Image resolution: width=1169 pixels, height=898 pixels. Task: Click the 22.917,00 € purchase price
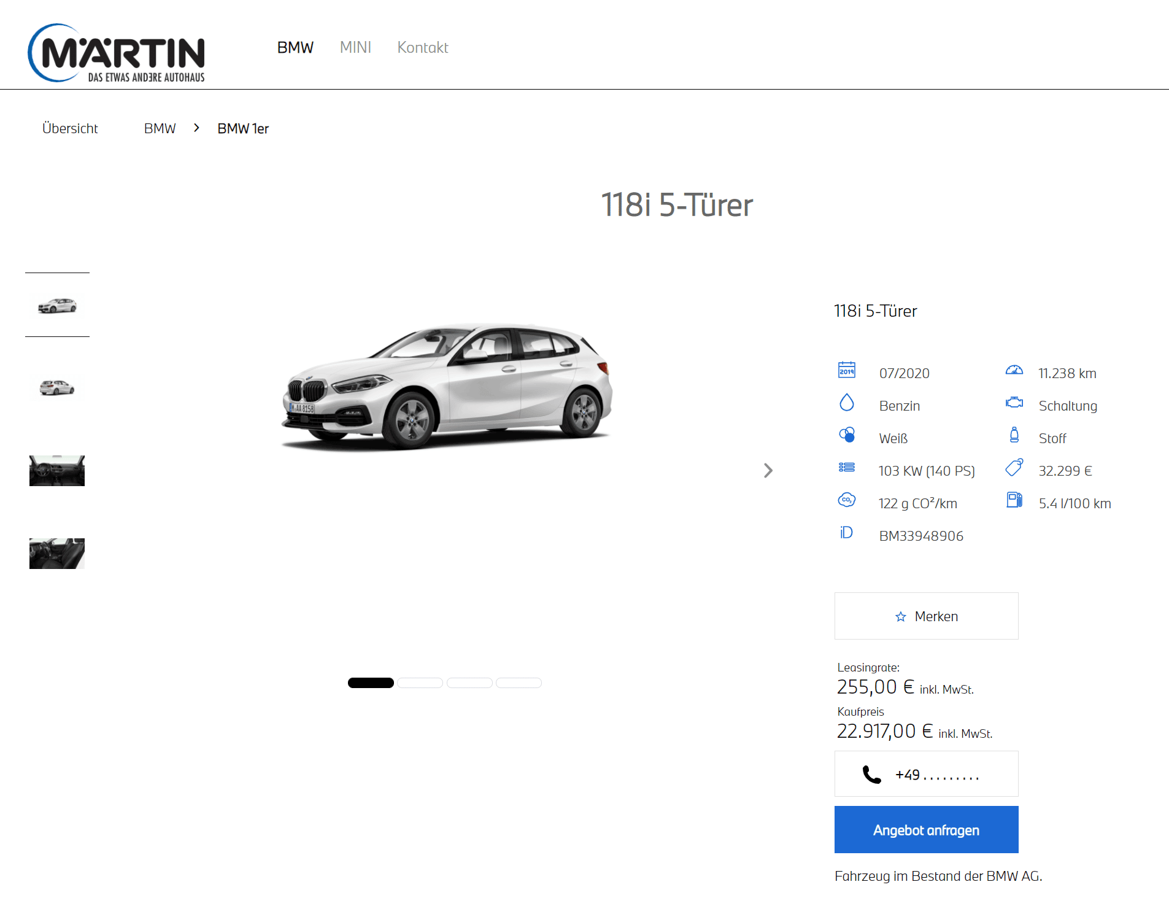[x=884, y=731]
